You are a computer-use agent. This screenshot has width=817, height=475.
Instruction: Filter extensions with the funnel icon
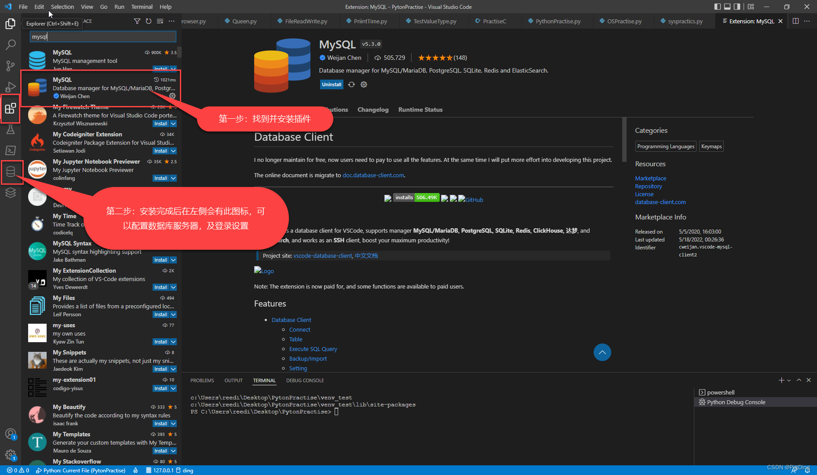pyautogui.click(x=137, y=21)
